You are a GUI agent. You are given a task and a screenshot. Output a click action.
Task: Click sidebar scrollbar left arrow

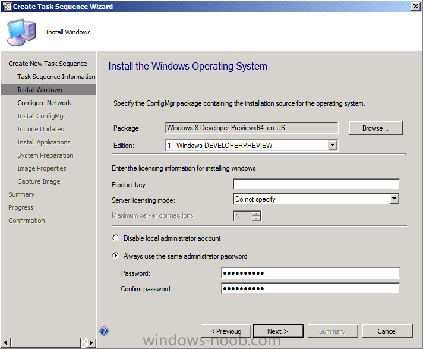[6, 343]
